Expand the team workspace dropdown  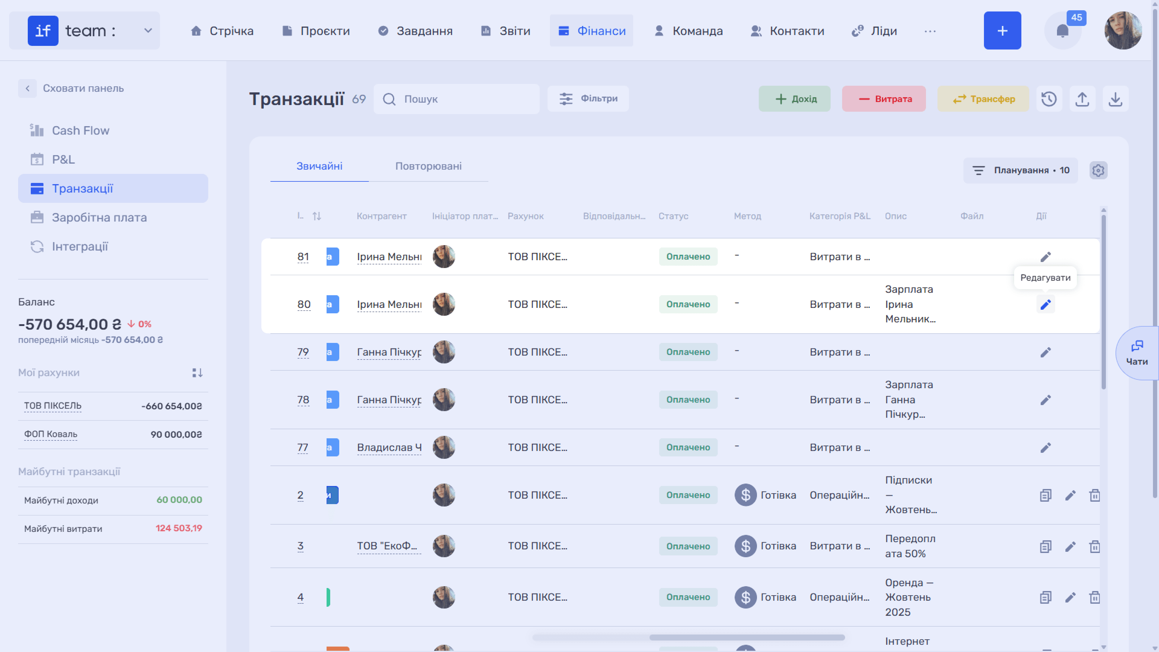[148, 30]
